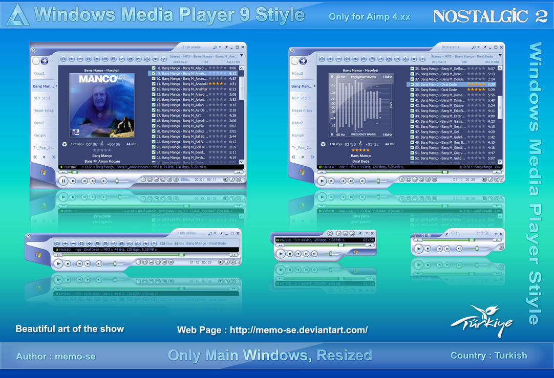Click the double-chevron collapse control below the sidebar
This screenshot has width=554, height=378.
tap(35, 156)
